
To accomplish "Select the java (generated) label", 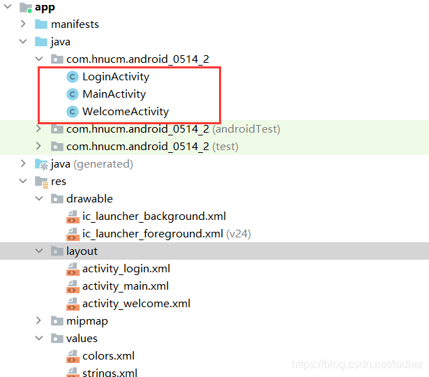I will [x=92, y=164].
